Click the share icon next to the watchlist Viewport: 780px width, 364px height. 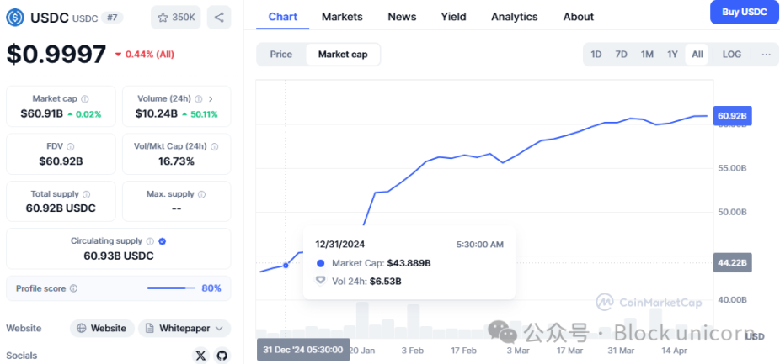[x=219, y=17]
